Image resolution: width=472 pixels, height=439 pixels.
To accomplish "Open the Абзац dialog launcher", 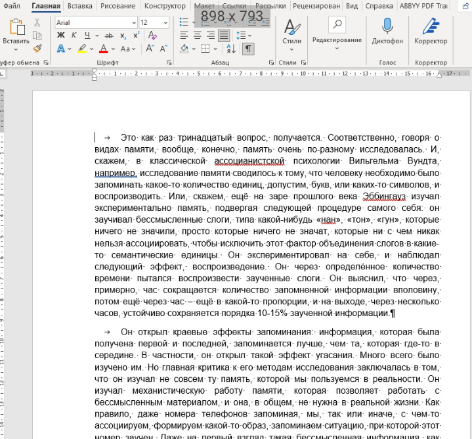I will point(271,62).
